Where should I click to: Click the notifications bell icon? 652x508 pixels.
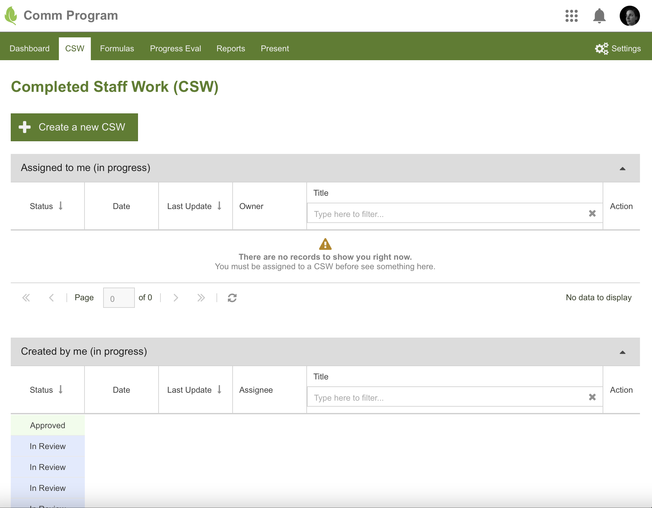[599, 16]
